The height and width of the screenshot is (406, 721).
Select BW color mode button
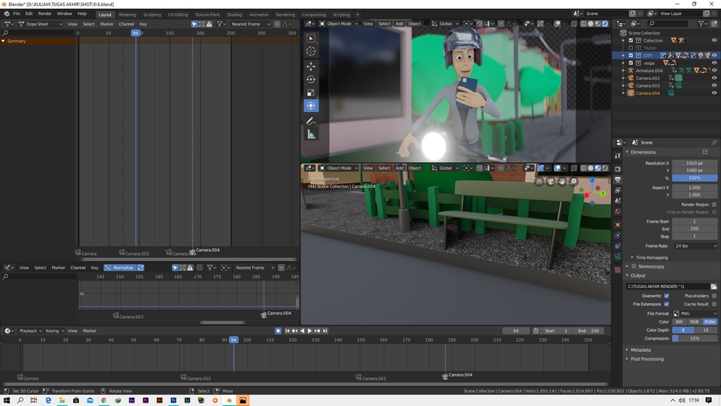coord(679,322)
